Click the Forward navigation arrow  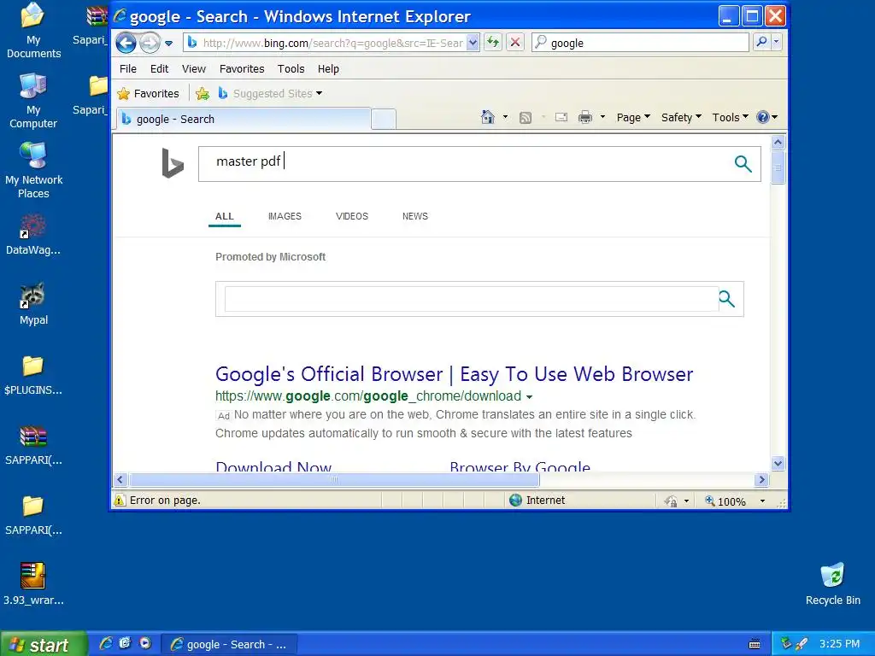click(x=150, y=43)
